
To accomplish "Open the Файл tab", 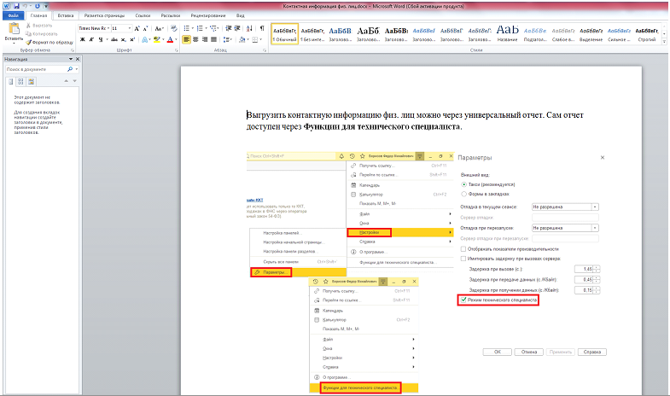I will pos(14,15).
